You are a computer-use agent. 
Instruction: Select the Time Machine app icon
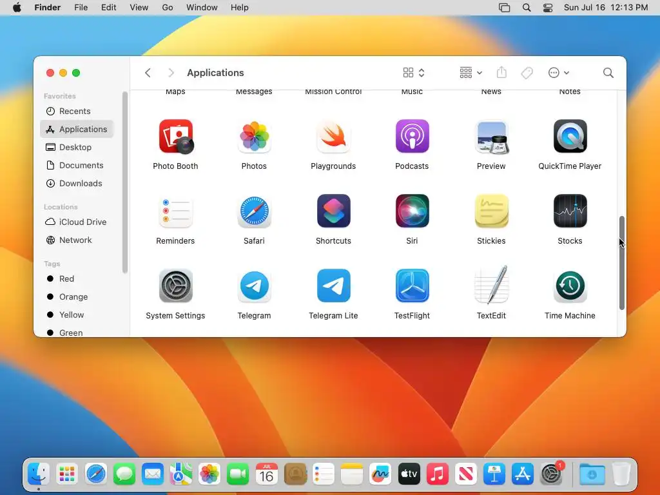pos(570,286)
